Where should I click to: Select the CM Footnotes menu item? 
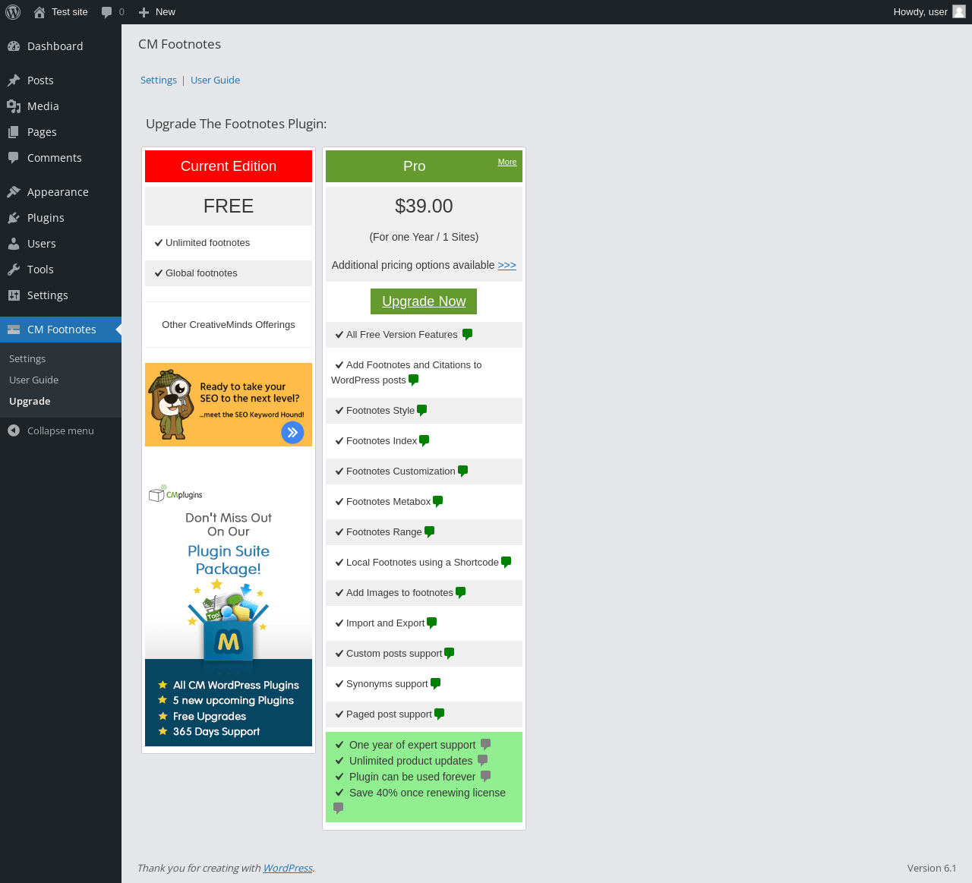coord(61,330)
